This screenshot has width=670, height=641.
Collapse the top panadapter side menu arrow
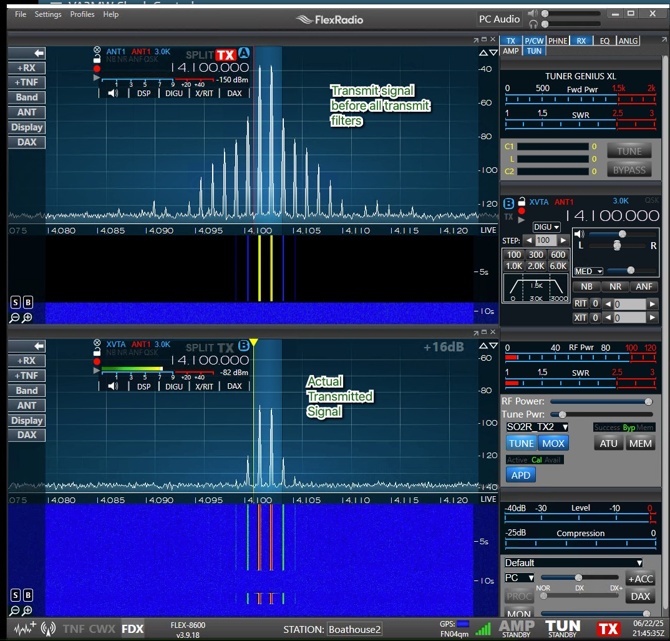coord(26,53)
